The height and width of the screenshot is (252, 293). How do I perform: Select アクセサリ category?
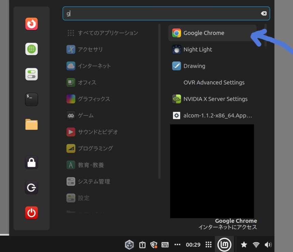(x=111, y=49)
